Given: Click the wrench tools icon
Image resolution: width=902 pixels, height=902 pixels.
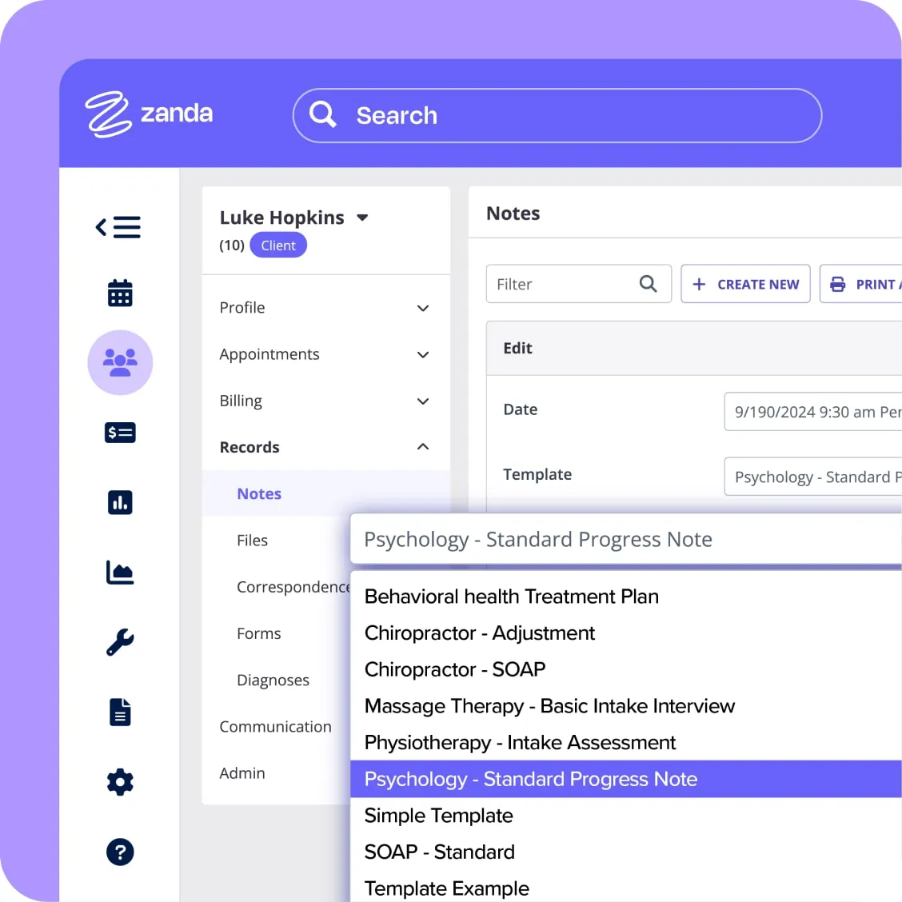Looking at the screenshot, I should coord(120,642).
